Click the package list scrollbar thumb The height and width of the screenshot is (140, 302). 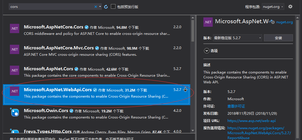tap(193, 30)
